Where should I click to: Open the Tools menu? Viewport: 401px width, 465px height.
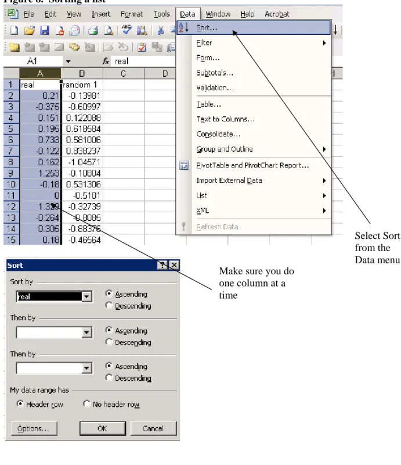click(161, 14)
